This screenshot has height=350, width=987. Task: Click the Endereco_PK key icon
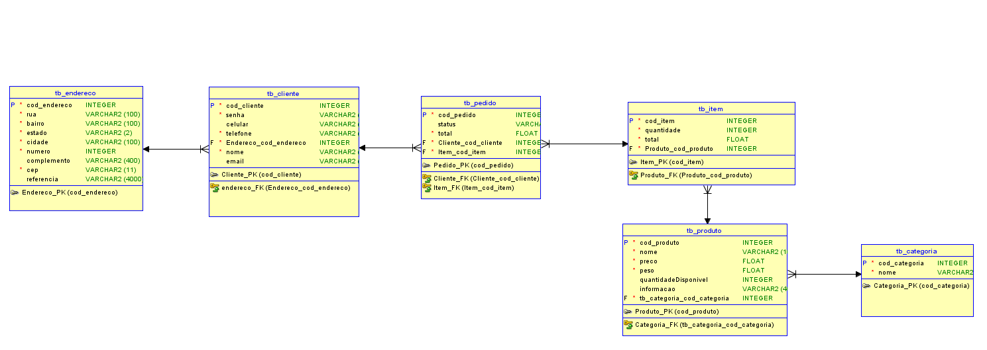click(x=15, y=192)
